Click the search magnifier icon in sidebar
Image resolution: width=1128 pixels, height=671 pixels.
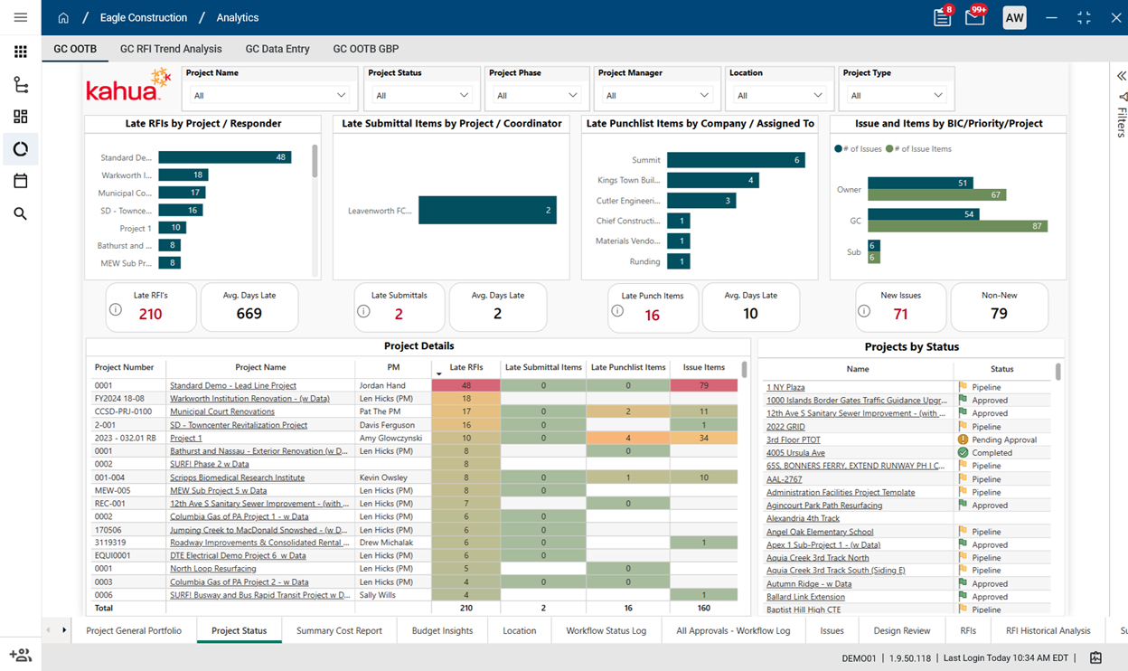[20, 214]
